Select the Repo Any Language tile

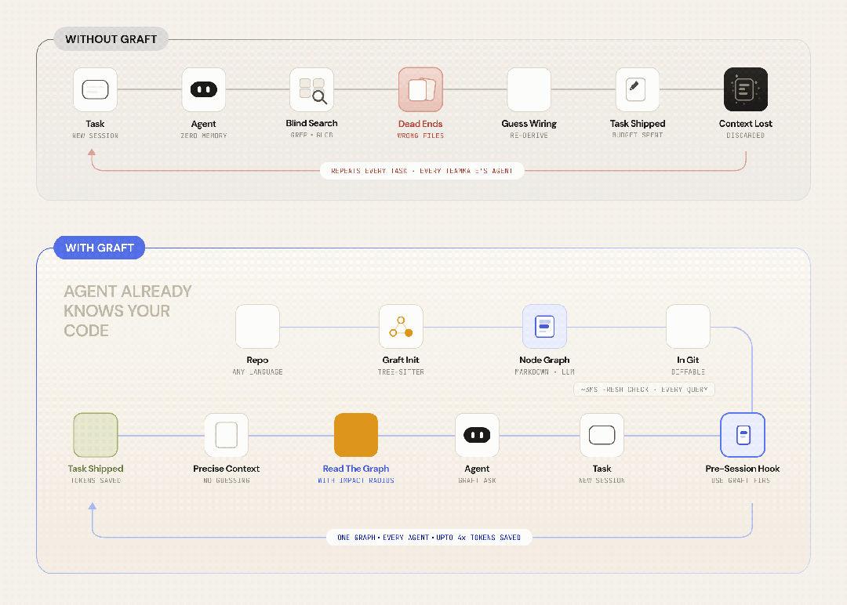pos(258,327)
